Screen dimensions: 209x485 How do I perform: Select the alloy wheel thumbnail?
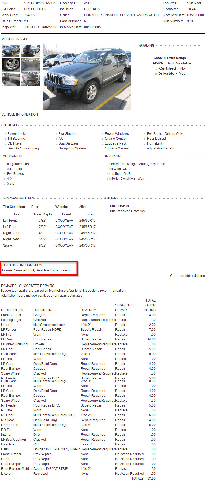(11, 65)
